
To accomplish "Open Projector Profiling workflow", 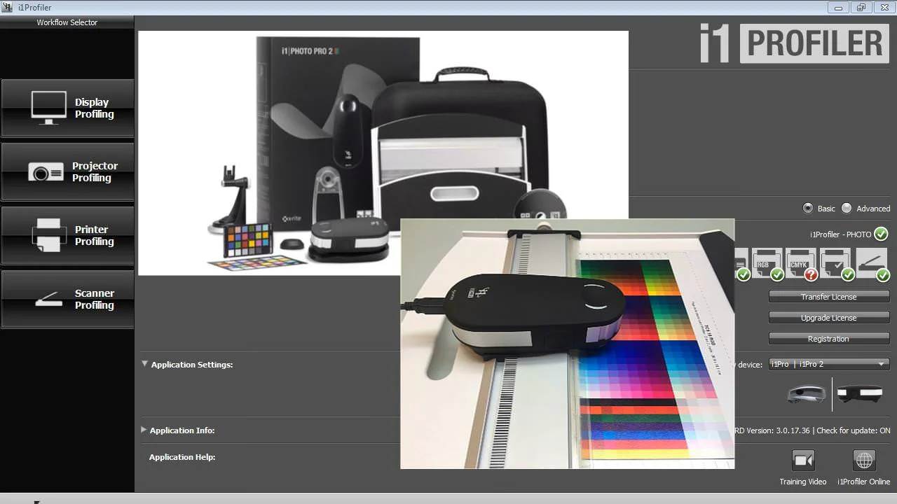I will pyautogui.click(x=67, y=171).
